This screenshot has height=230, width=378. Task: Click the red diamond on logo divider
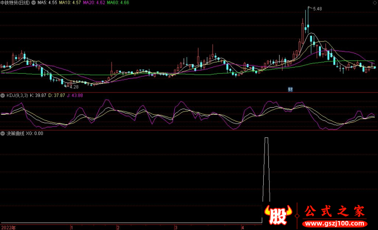[296, 216]
